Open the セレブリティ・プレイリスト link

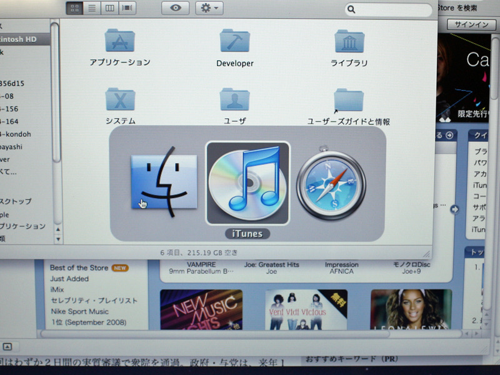point(94,301)
